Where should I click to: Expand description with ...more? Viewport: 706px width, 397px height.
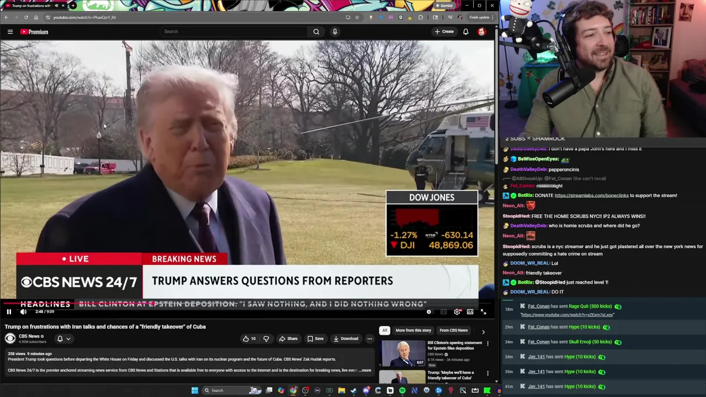click(366, 371)
